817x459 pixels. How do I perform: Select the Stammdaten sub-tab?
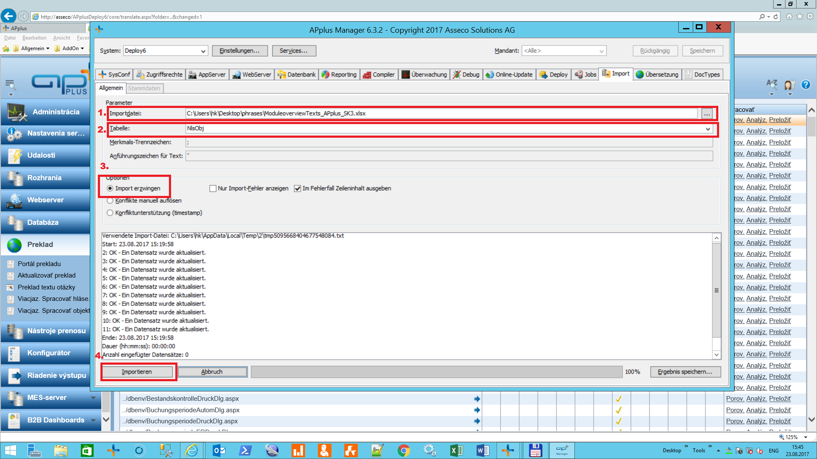click(144, 88)
